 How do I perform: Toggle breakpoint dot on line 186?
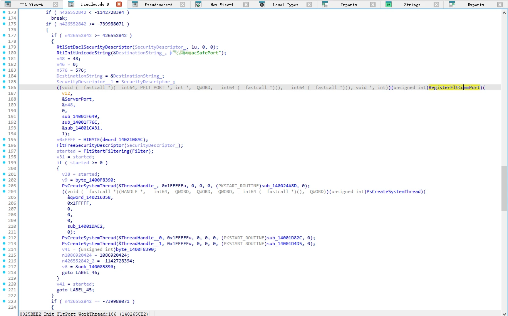pos(4,87)
